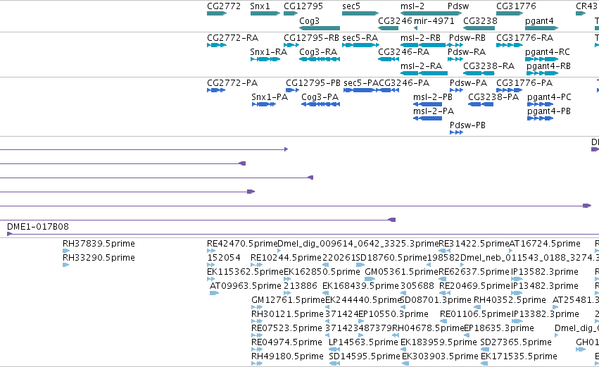Image resolution: width=599 pixels, height=367 pixels.
Task: Open EST AT16724.5prime
Action: 511,251
